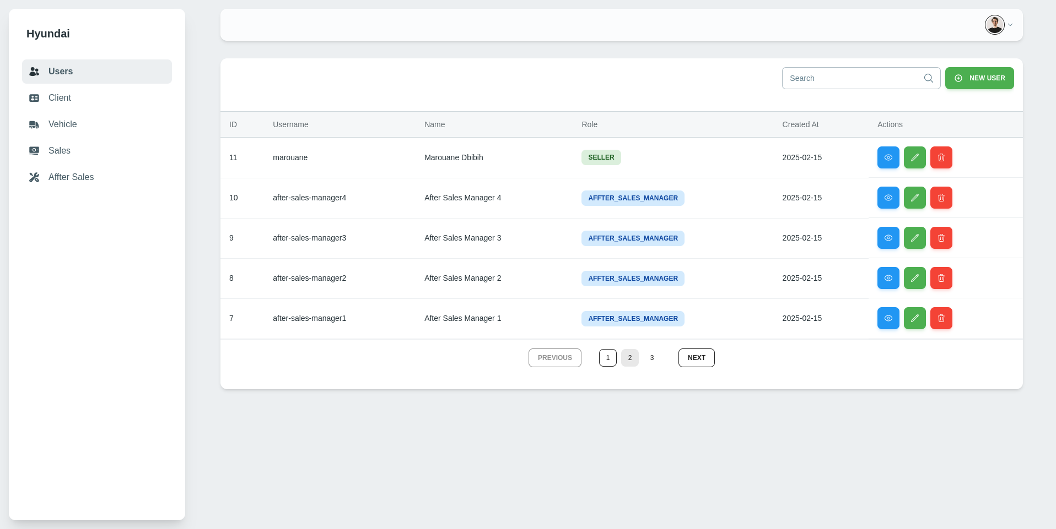This screenshot has height=529, width=1056.
Task: Go to the NEXT page of users
Action: (x=696, y=358)
